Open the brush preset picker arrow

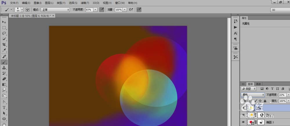22,10
